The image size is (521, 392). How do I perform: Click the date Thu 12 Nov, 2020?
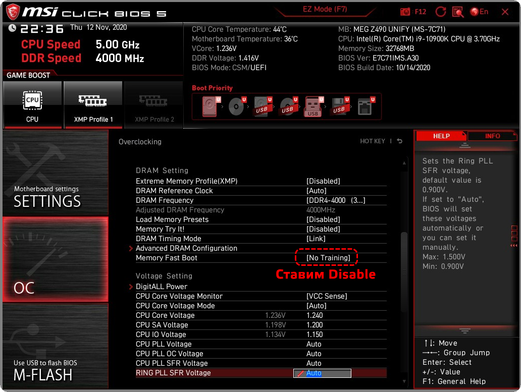[98, 28]
